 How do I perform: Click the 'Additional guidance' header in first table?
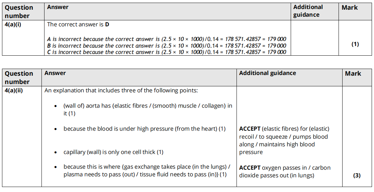coord(308,11)
